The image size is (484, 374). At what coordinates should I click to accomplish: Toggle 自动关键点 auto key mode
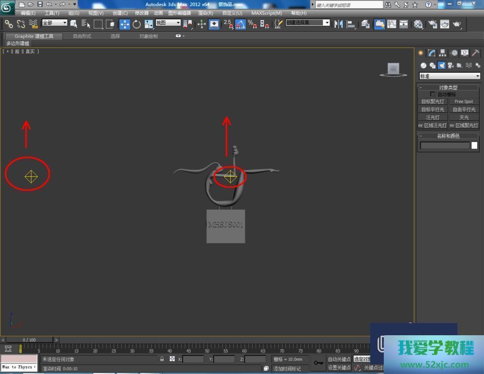coord(339,359)
